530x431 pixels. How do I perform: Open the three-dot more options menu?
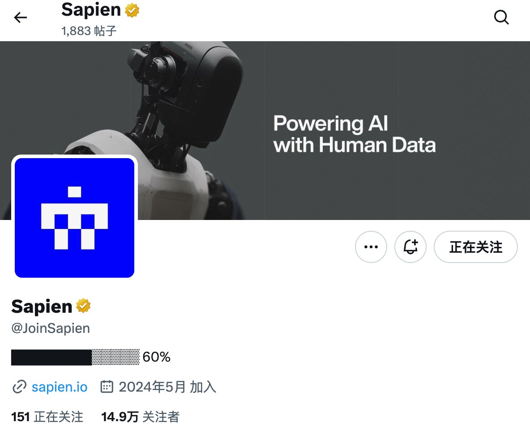tap(371, 247)
